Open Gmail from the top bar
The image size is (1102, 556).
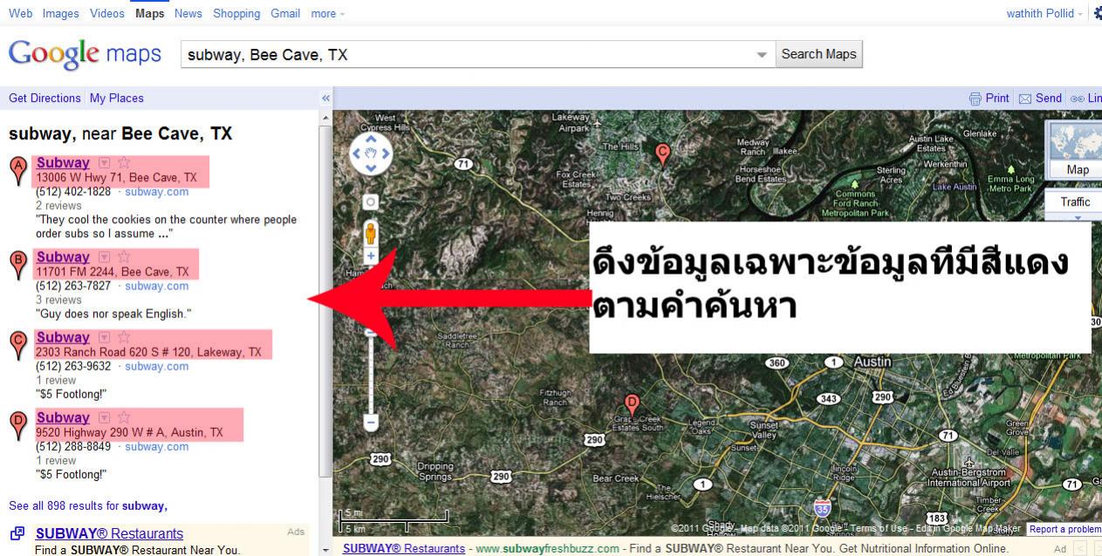coord(285,13)
